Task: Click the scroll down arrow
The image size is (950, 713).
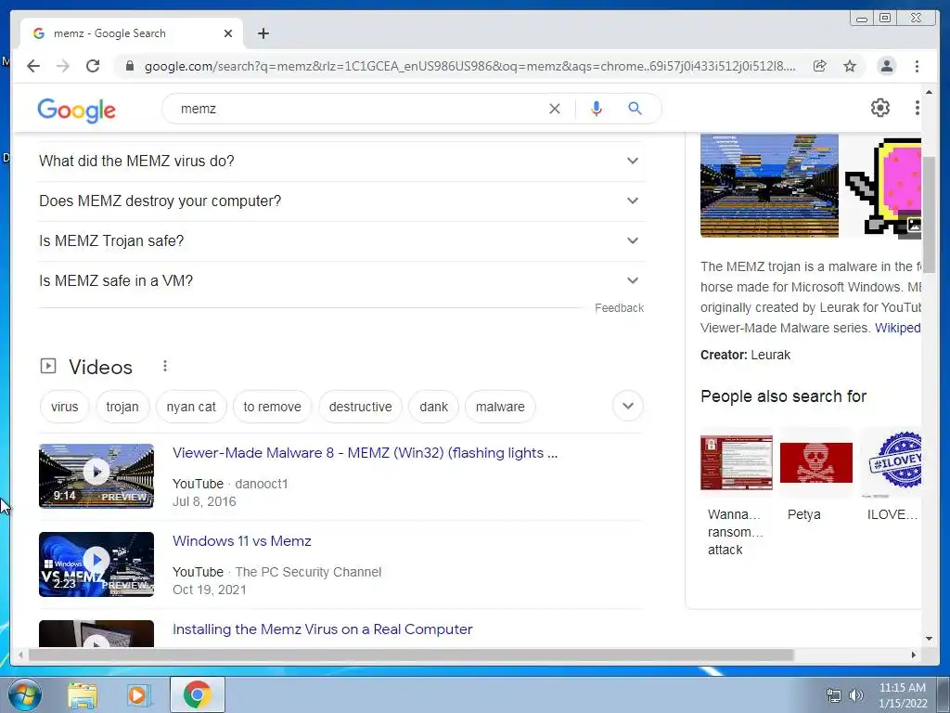Action: 930,639
